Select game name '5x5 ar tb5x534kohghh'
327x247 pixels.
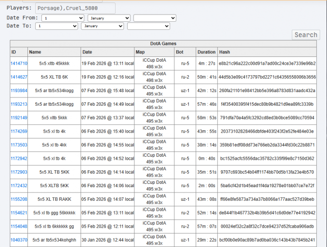click(x=54, y=240)
